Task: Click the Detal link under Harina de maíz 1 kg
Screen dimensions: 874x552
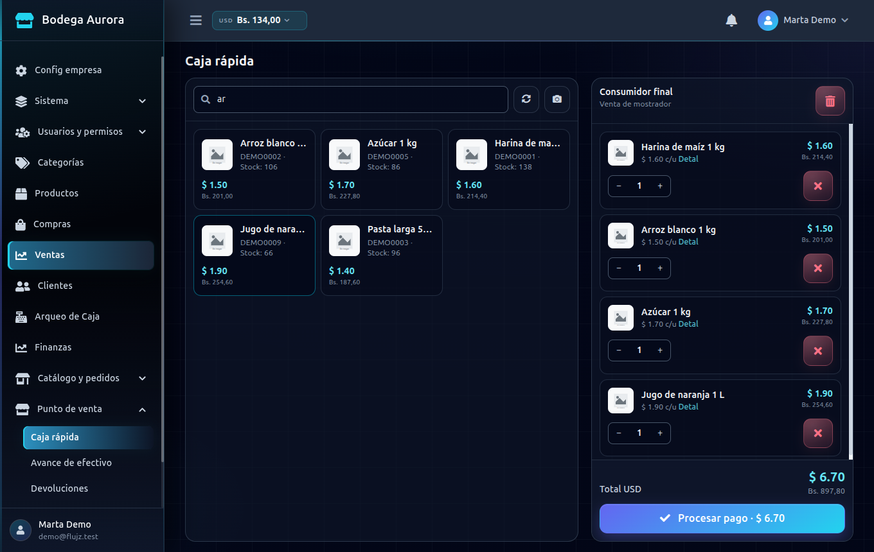Action: pyautogui.click(x=688, y=159)
